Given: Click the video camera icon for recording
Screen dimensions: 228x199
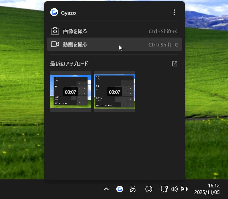Looking at the screenshot, I should [x=55, y=45].
